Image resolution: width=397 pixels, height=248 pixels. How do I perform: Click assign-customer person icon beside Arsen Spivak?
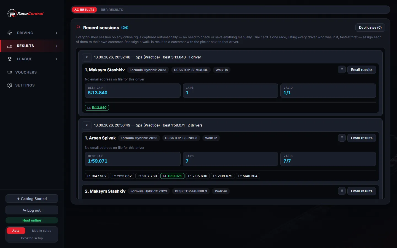(342, 138)
